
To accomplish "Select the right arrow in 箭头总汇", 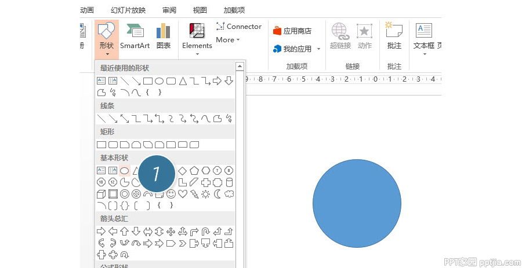I will tap(101, 232).
